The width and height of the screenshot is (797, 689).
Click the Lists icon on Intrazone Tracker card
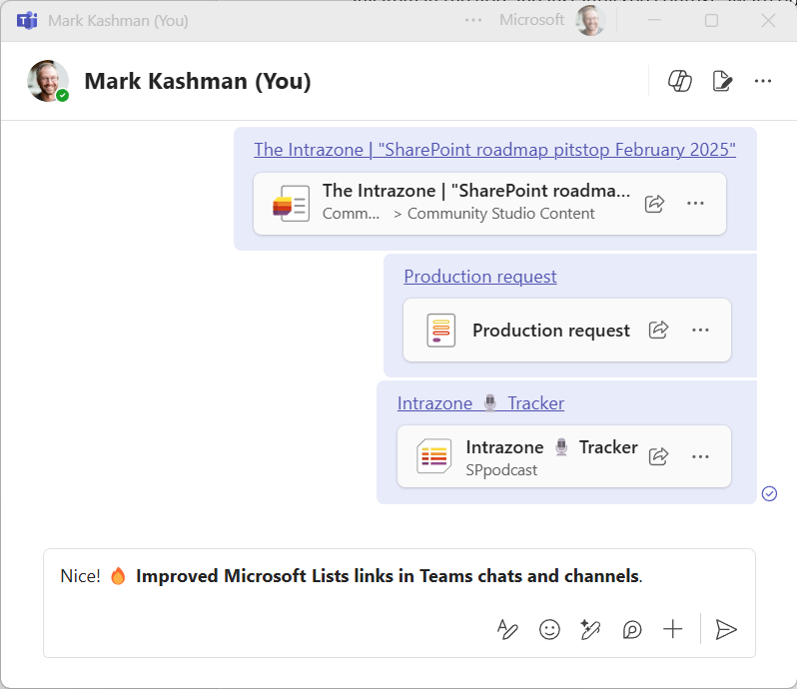[x=434, y=456]
